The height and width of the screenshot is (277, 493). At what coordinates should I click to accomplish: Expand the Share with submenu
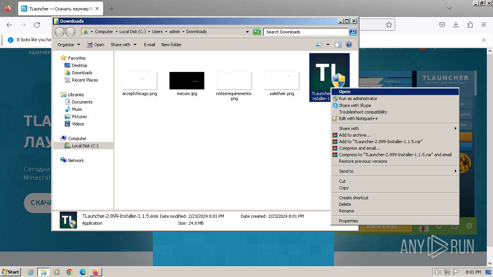[x=395, y=128]
